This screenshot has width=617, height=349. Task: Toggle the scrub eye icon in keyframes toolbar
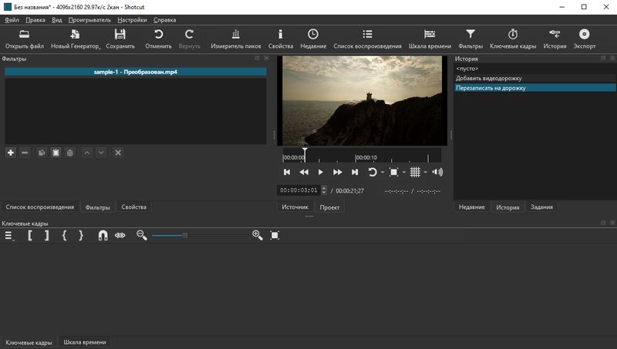tap(120, 236)
